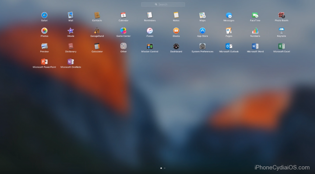Screen dimensions: 315x174
Task: Launch Microsoft OneNote
Action: (71, 61)
